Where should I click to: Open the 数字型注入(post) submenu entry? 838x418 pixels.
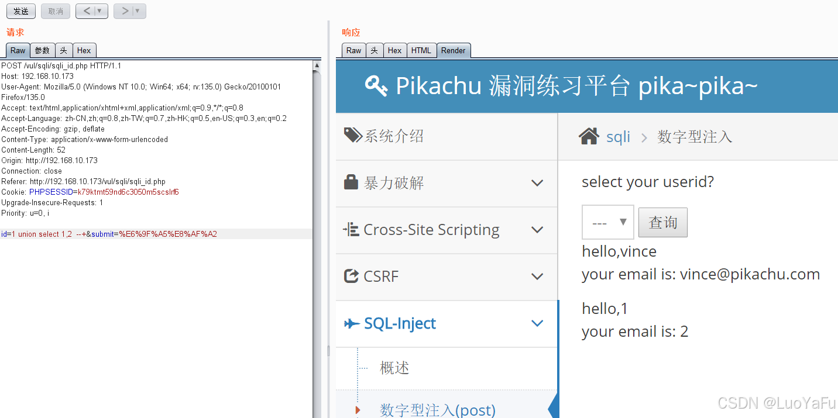(438, 410)
